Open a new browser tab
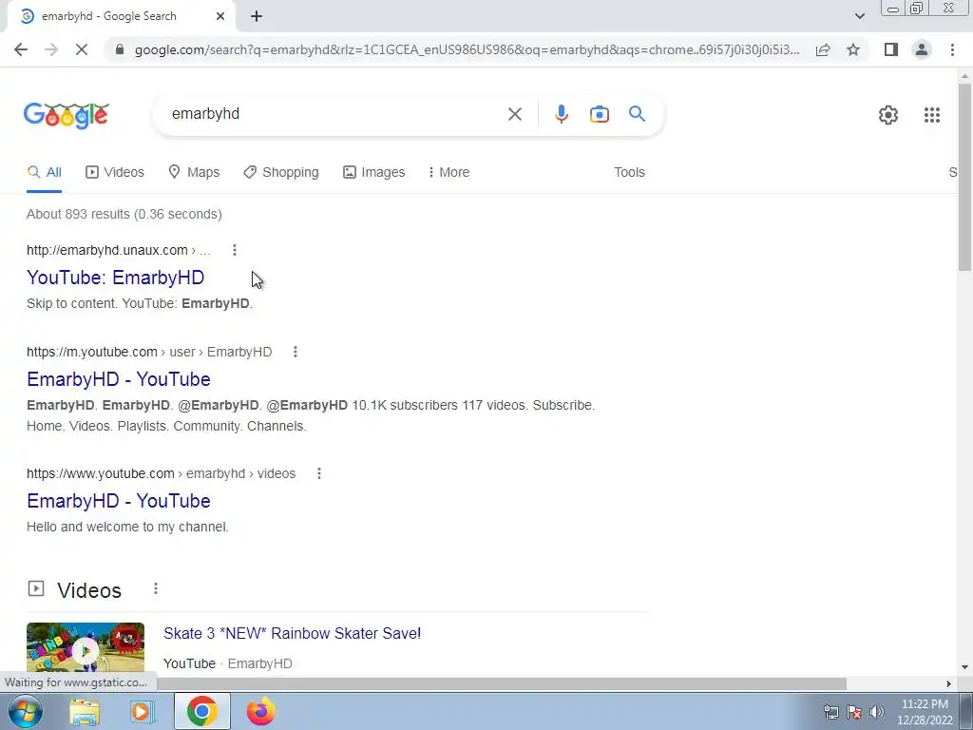Image resolution: width=973 pixels, height=730 pixels. tap(257, 16)
